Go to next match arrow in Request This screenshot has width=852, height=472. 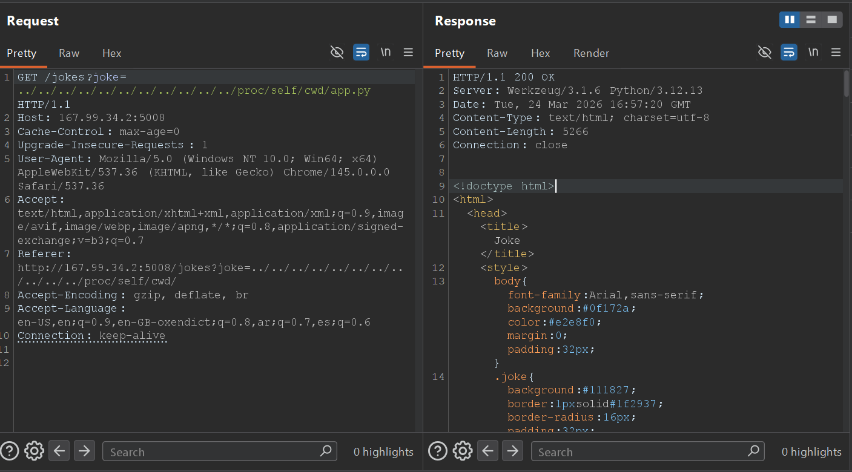(84, 451)
